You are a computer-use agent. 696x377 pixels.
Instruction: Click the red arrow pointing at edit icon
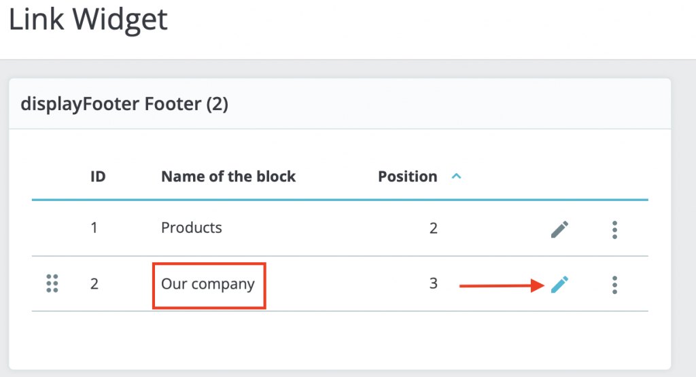[x=501, y=286]
